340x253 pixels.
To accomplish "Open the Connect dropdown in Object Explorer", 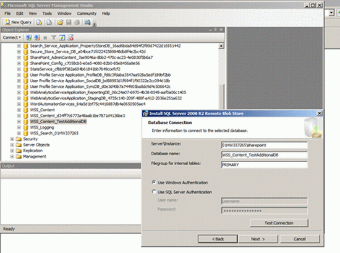I will [12, 38].
